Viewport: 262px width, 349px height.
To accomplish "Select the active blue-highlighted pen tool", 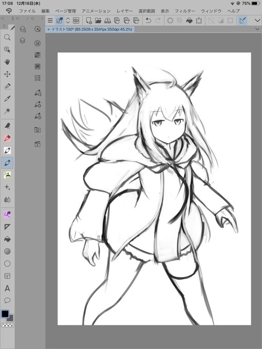I will (x=7, y=163).
